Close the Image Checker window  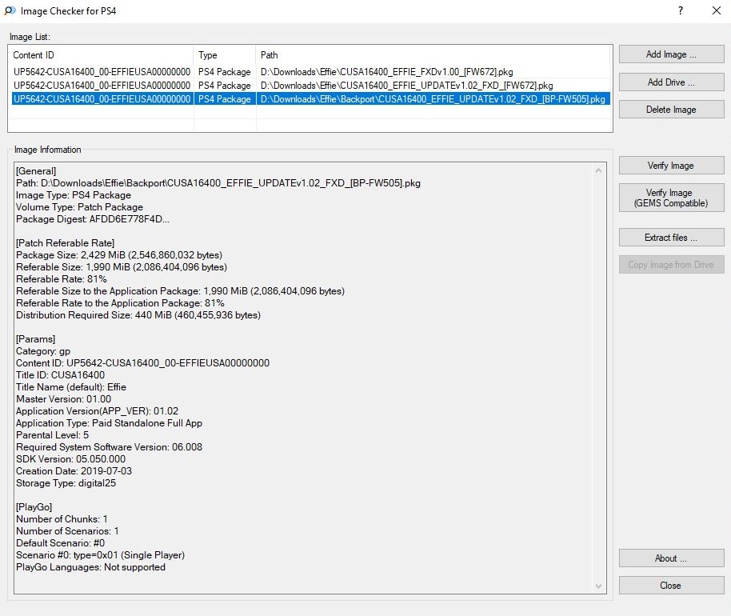click(717, 10)
